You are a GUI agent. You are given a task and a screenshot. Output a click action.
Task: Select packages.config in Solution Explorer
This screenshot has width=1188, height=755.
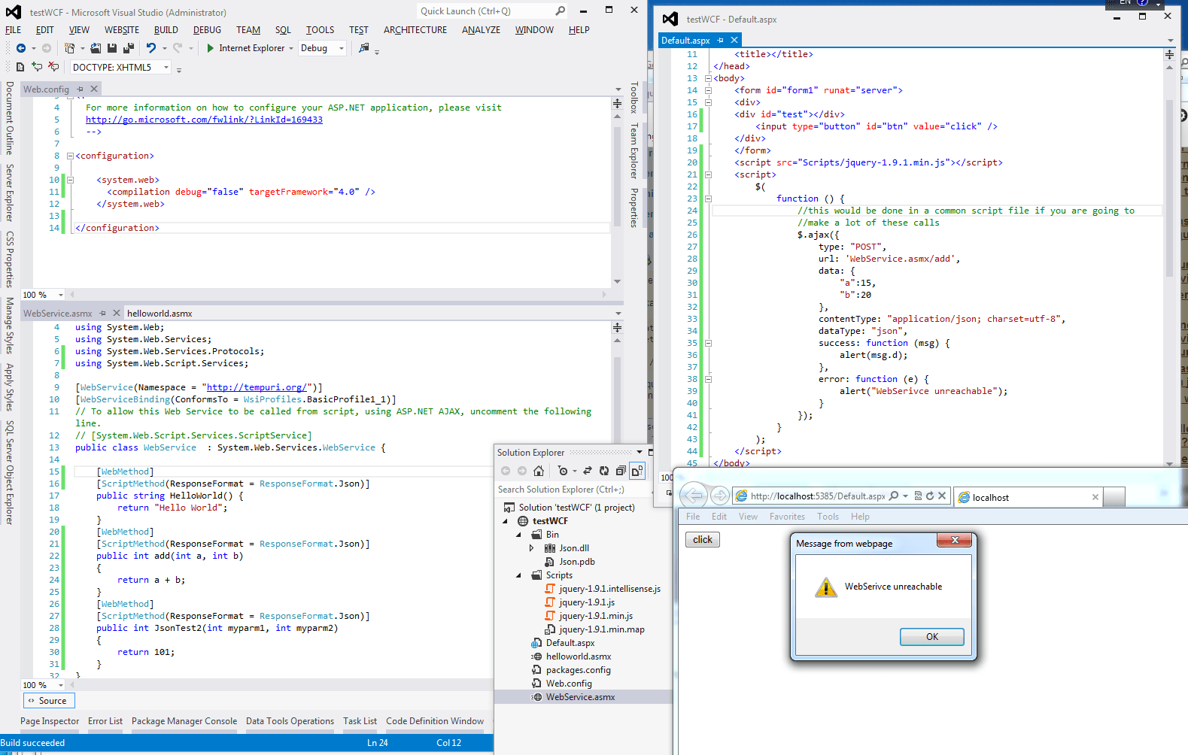pos(578,670)
